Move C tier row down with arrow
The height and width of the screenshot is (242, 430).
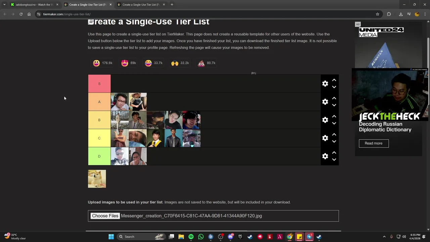click(x=334, y=142)
